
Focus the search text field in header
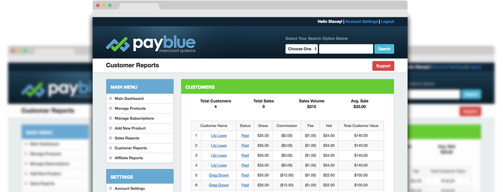coord(346,49)
